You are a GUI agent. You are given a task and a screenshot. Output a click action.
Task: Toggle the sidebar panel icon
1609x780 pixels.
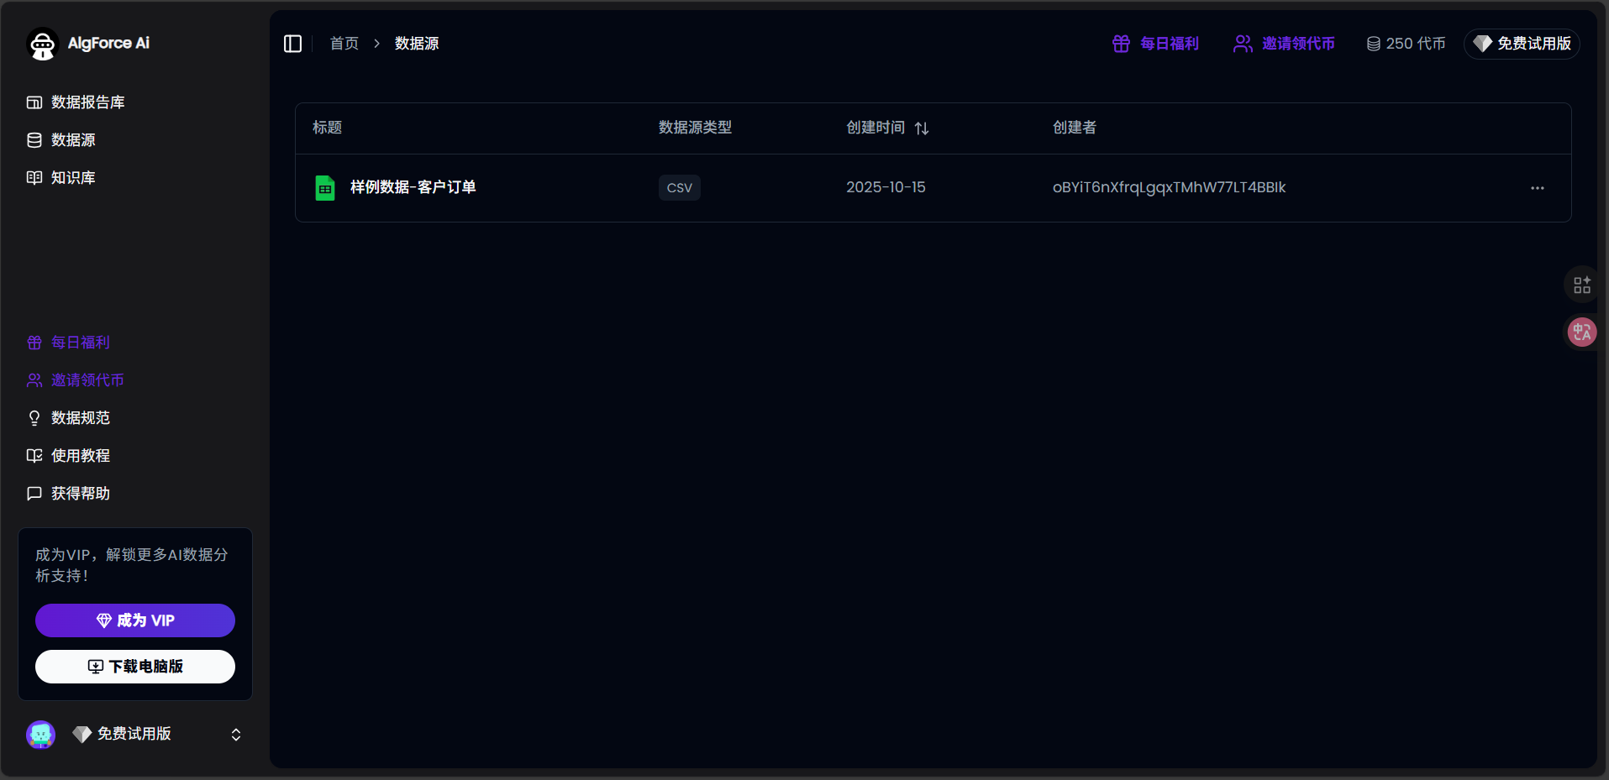292,44
